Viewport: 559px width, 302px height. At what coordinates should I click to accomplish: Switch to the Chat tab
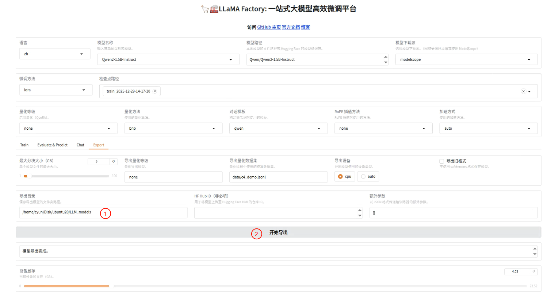(x=80, y=145)
